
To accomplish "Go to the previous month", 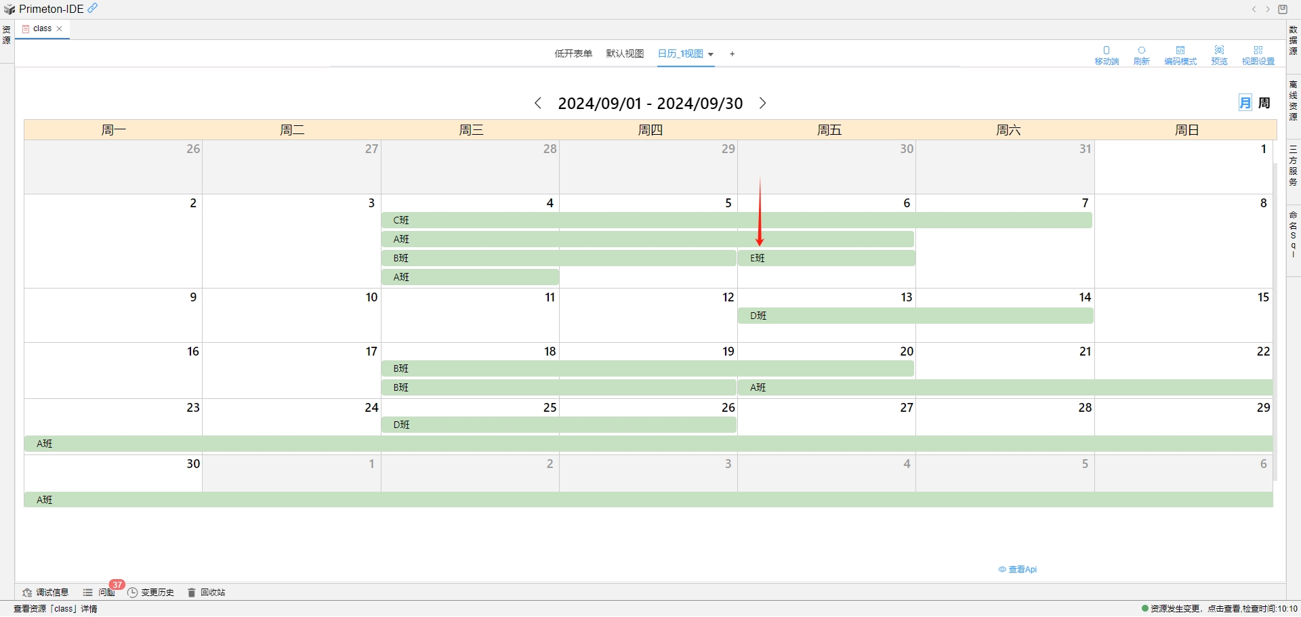I will [x=538, y=103].
